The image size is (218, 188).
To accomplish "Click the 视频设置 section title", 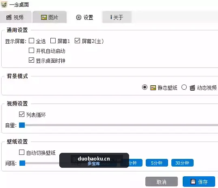I will [17, 104].
